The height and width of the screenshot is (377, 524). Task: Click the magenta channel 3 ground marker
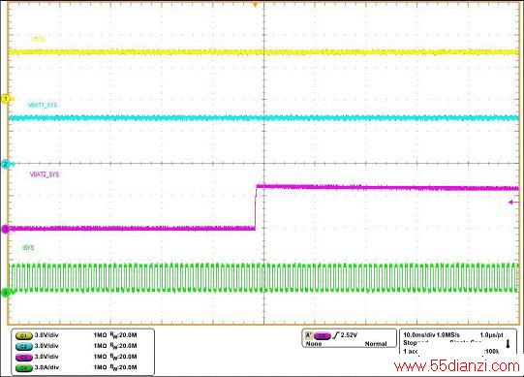coord(6,229)
